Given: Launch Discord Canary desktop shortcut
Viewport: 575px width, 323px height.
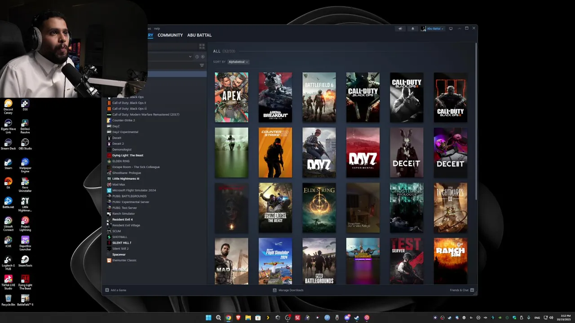Looking at the screenshot, I should point(8,107).
